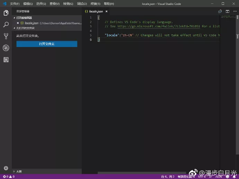Screen dimensions: 239x179
Task: Split the editor with the split icon
Action: 228,11
